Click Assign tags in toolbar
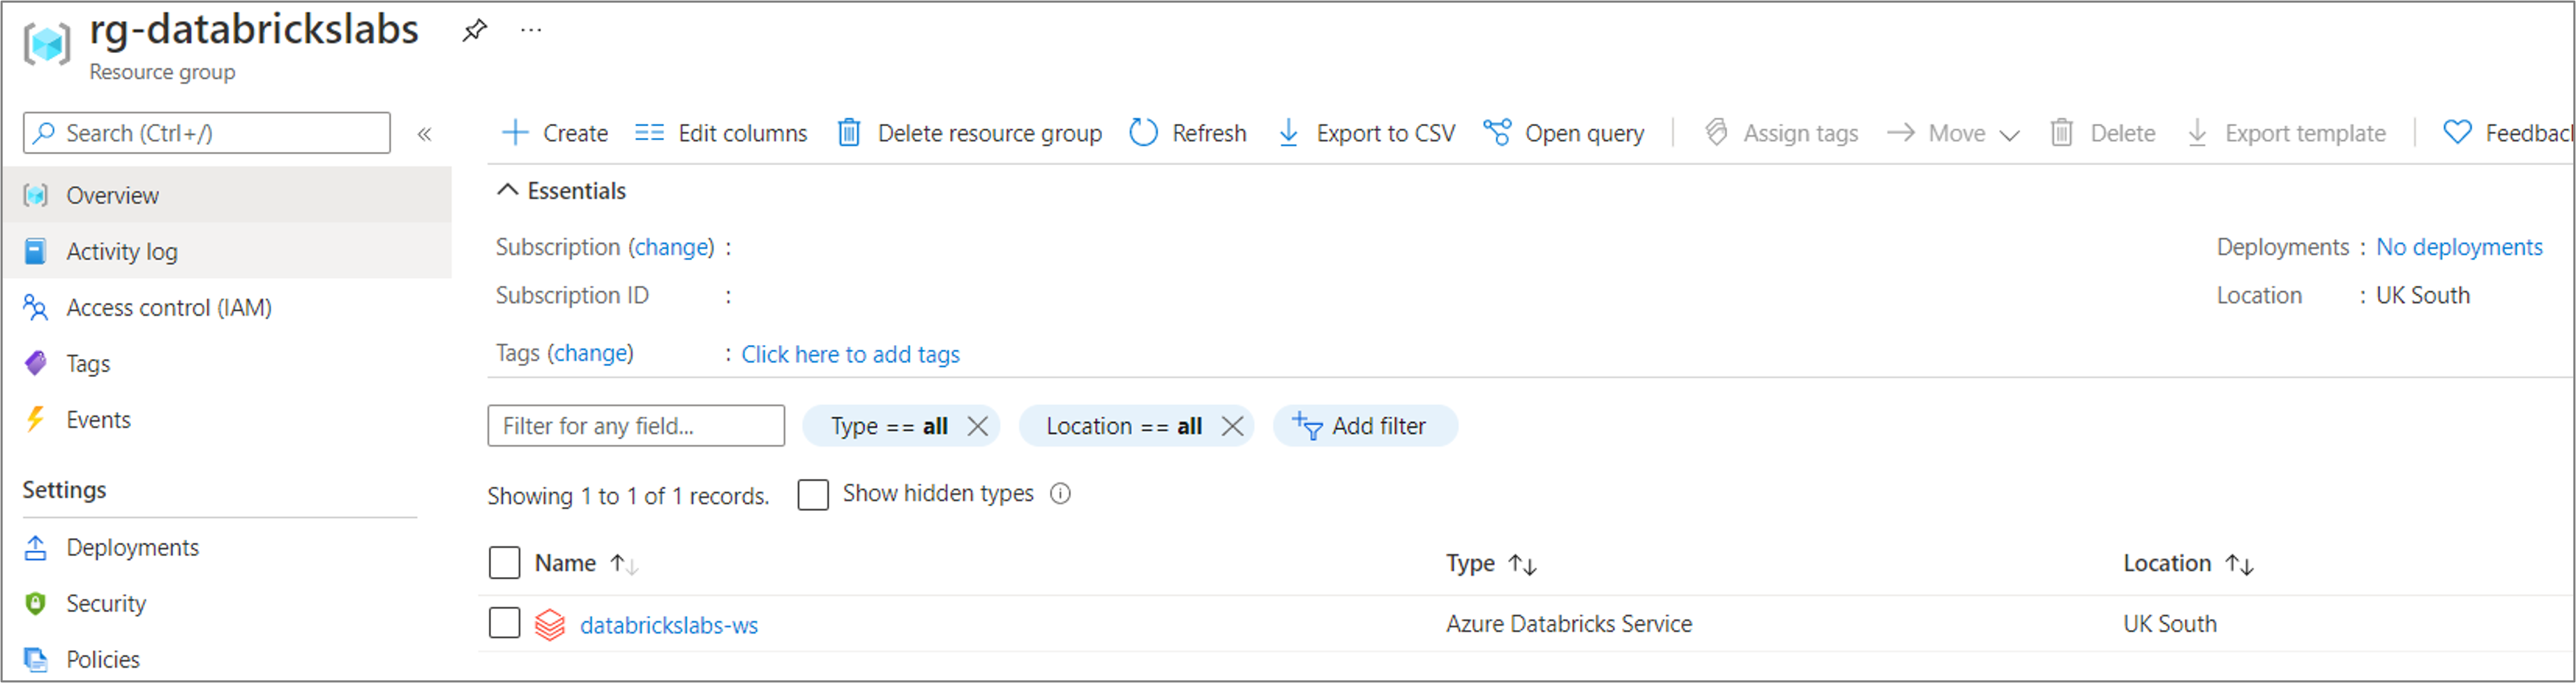 click(1781, 133)
